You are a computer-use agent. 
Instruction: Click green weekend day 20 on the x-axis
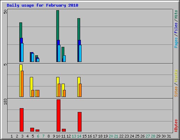pos(111,136)
